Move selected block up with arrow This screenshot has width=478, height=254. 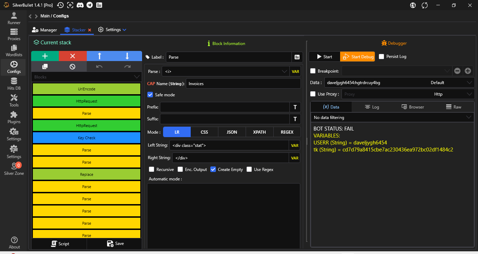point(100,56)
